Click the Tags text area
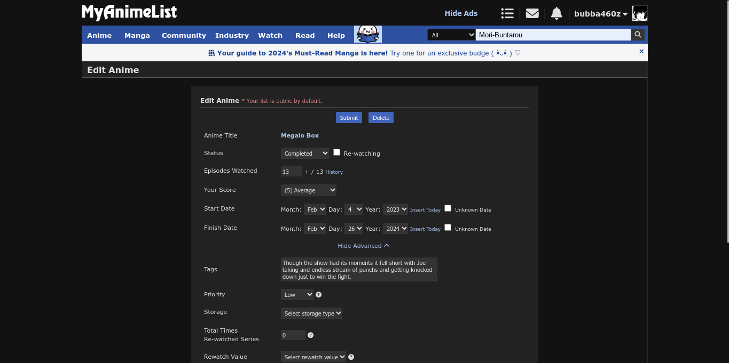 (359, 269)
